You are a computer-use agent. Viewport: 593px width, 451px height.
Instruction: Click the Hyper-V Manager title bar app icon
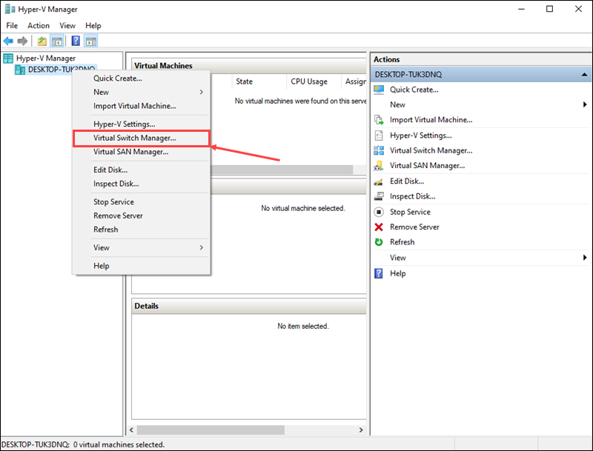tap(10, 9)
